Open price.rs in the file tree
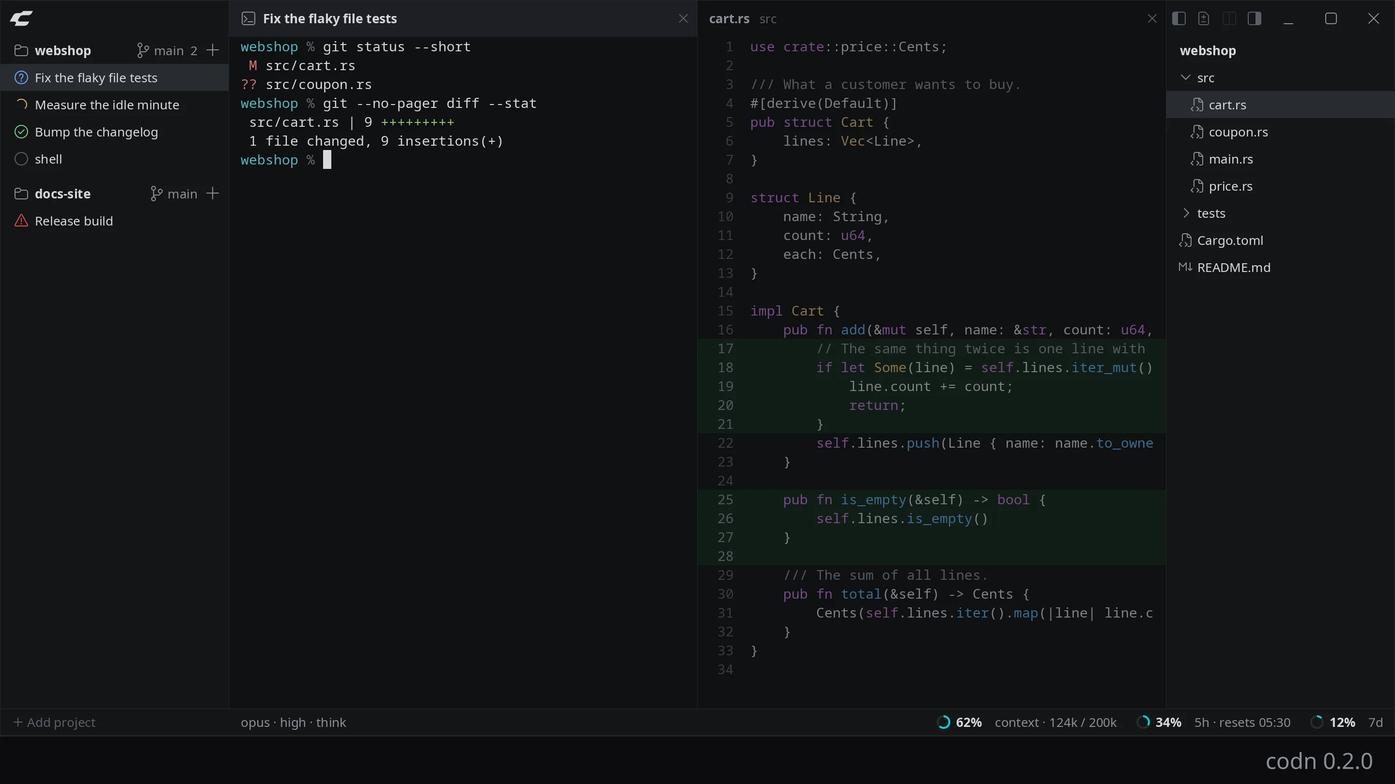 (x=1280, y=185)
